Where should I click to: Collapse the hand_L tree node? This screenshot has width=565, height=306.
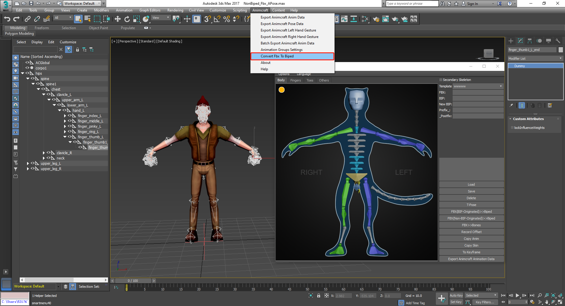[59, 110]
